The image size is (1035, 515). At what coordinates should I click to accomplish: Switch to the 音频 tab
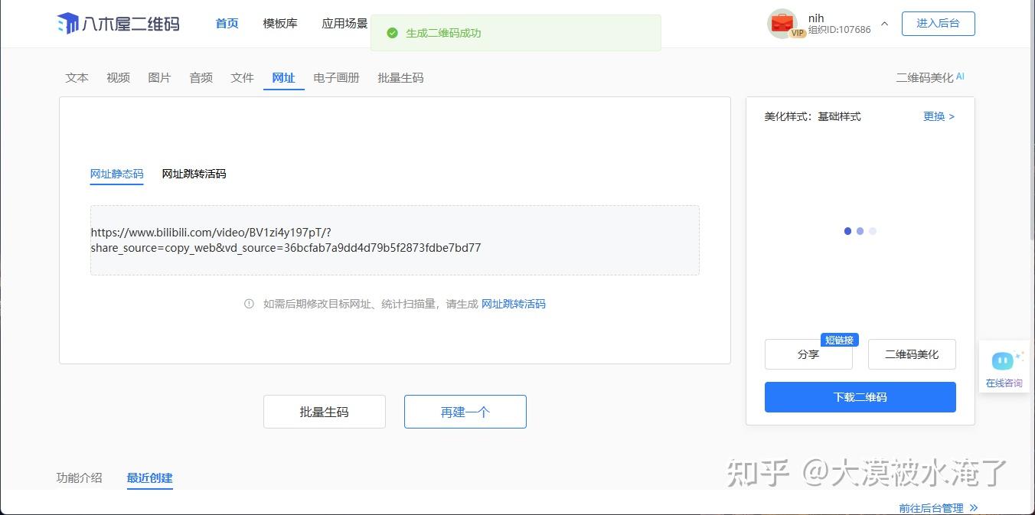coord(201,78)
